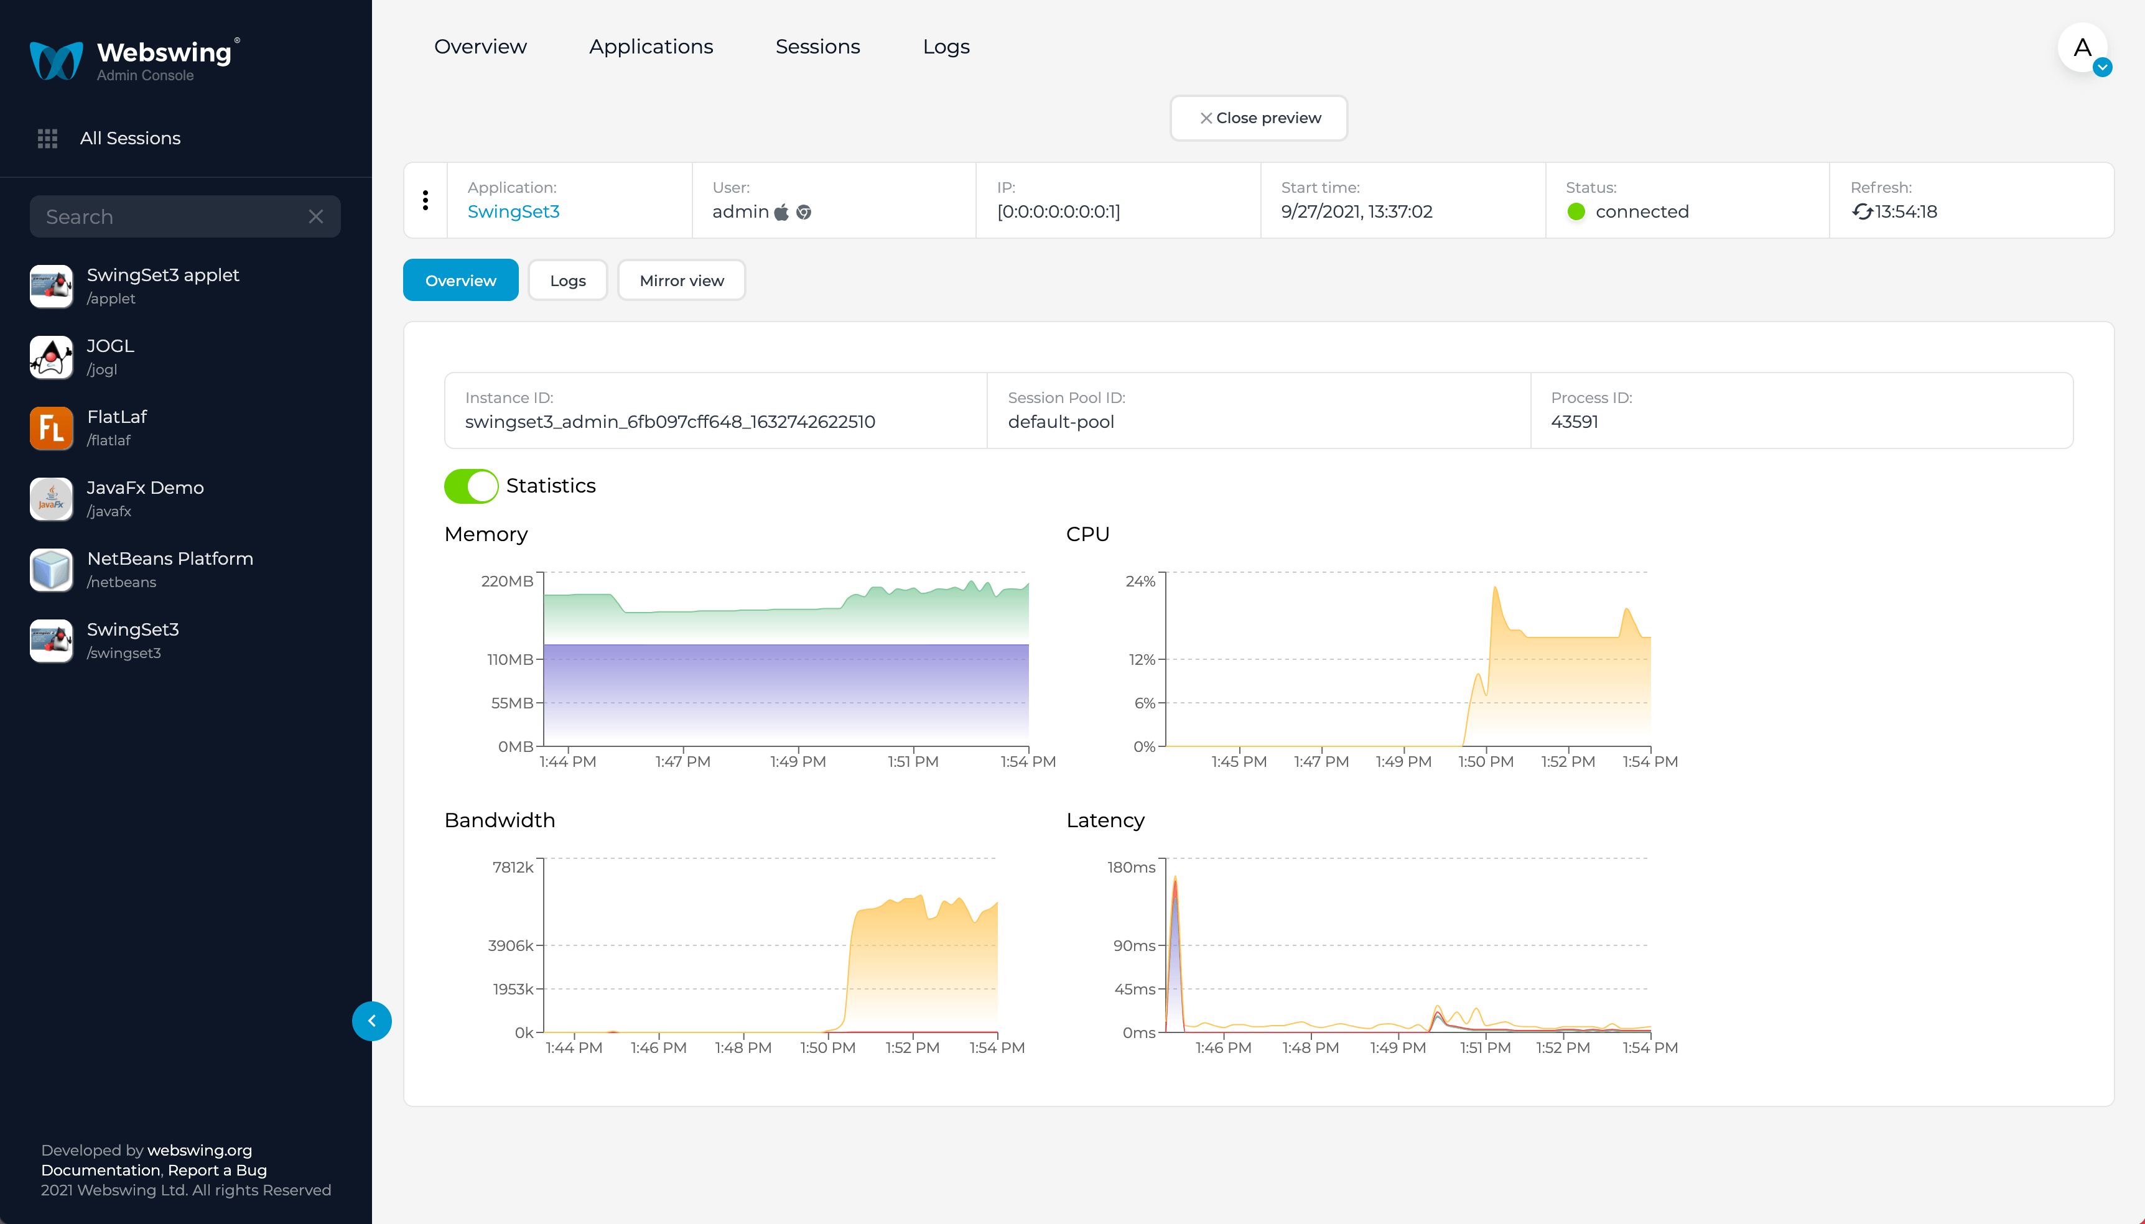This screenshot has height=1224, width=2145.
Task: Select the FlatLaf FL icon
Action: coord(51,428)
